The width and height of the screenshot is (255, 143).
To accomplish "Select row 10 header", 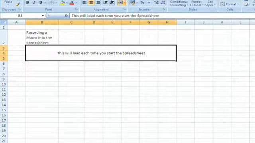I will coord(4,84).
